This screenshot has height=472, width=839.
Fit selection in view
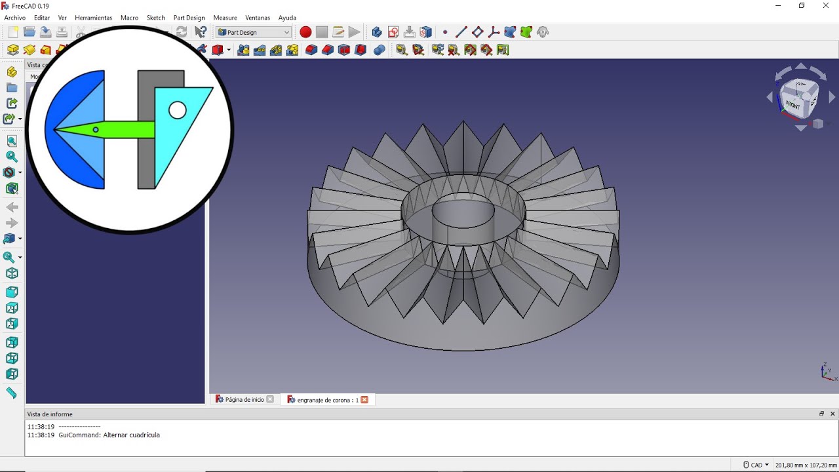point(12,157)
